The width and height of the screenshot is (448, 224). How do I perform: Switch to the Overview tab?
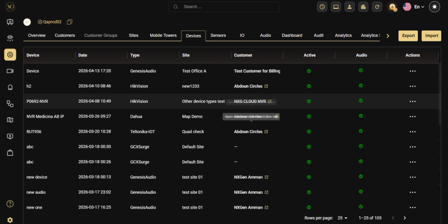point(36,35)
